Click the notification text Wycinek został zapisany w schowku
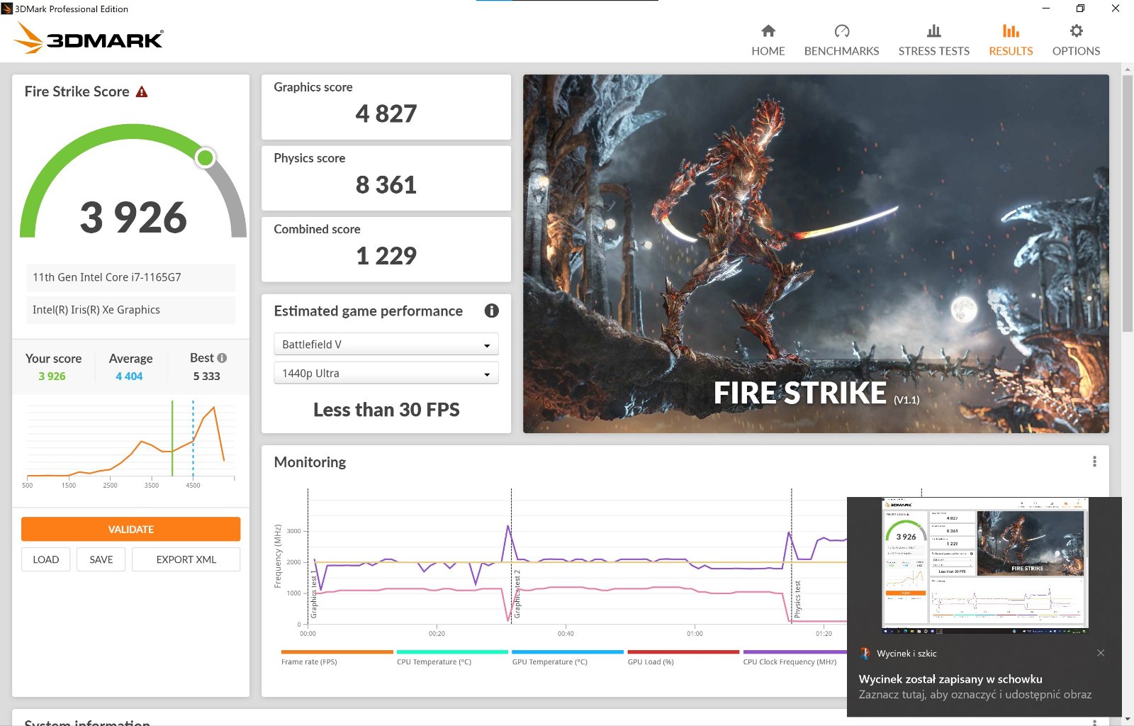 [950, 678]
